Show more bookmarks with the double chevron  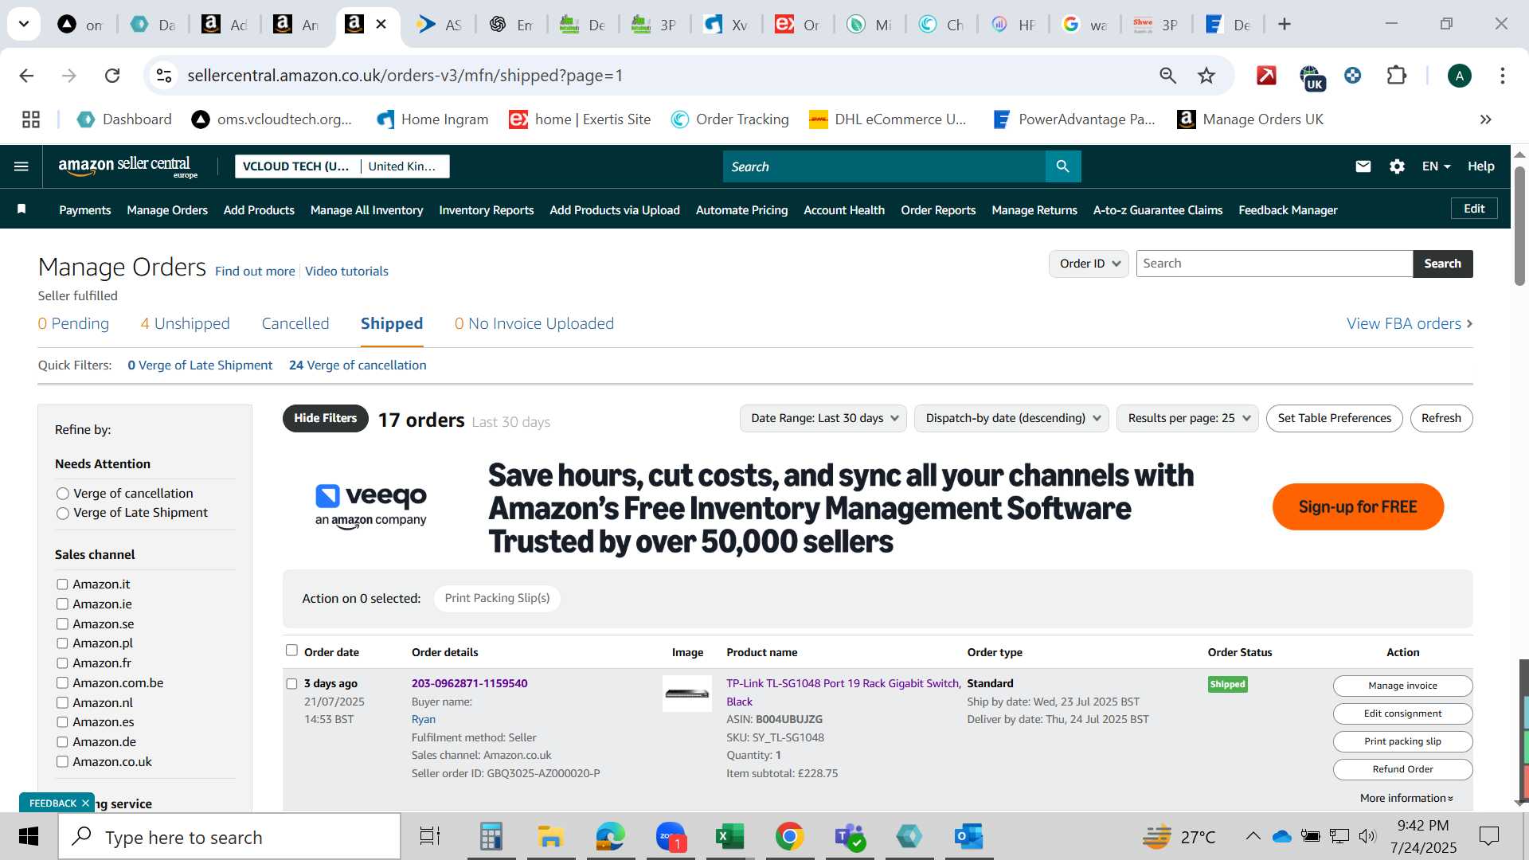pos(1485,119)
